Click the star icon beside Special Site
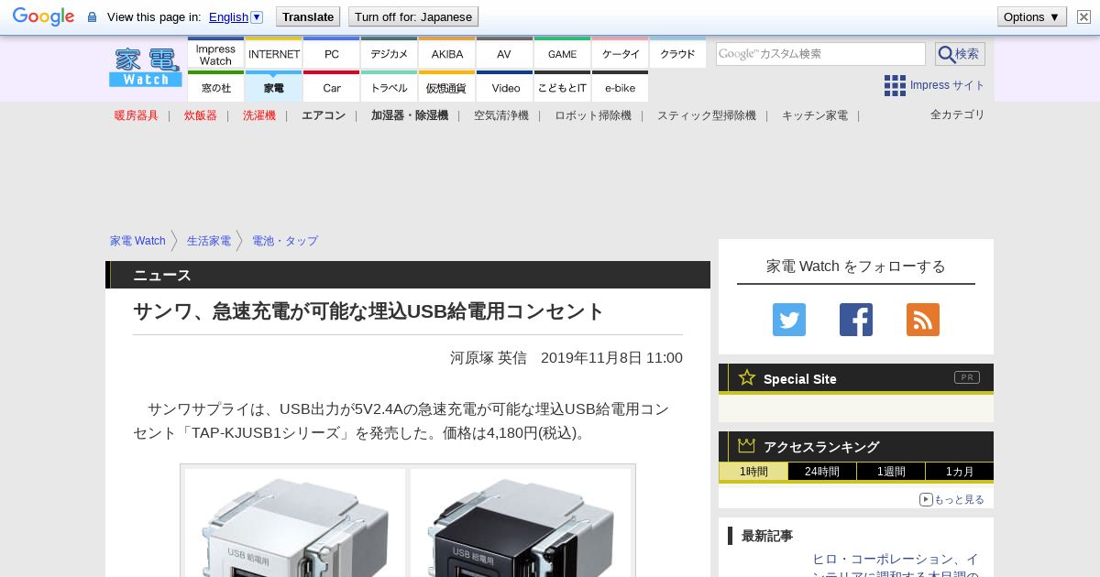1100x577 pixels. pos(747,377)
